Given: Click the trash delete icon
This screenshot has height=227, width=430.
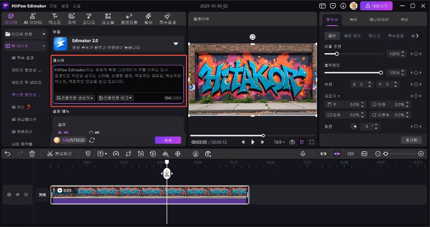Looking at the screenshot, I should (x=32, y=154).
